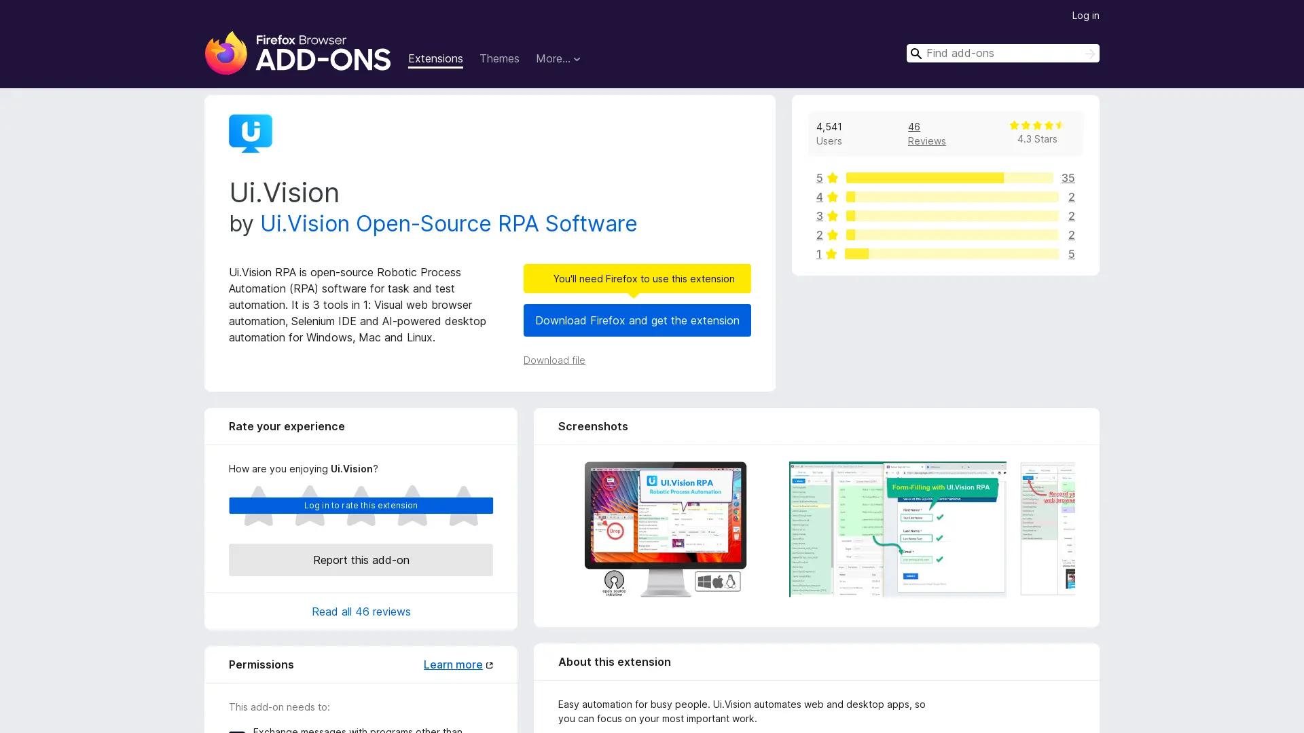The height and width of the screenshot is (733, 1304).
Task: Click the Firefox Browser Add-ons logo
Action: tap(297, 53)
